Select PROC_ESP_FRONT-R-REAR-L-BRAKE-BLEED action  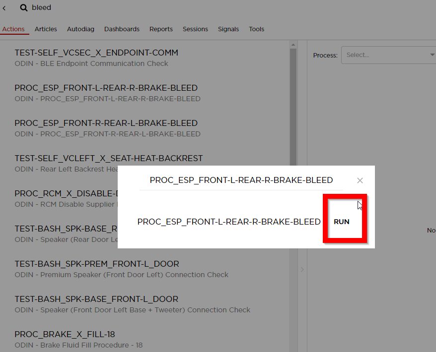tap(106, 128)
